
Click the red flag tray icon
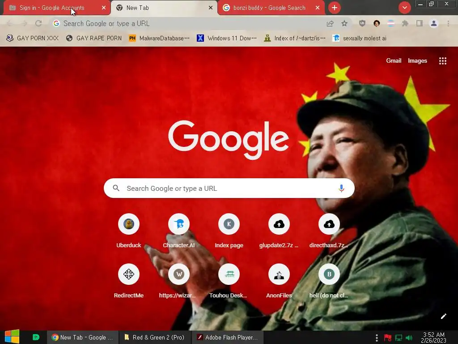[388, 338]
